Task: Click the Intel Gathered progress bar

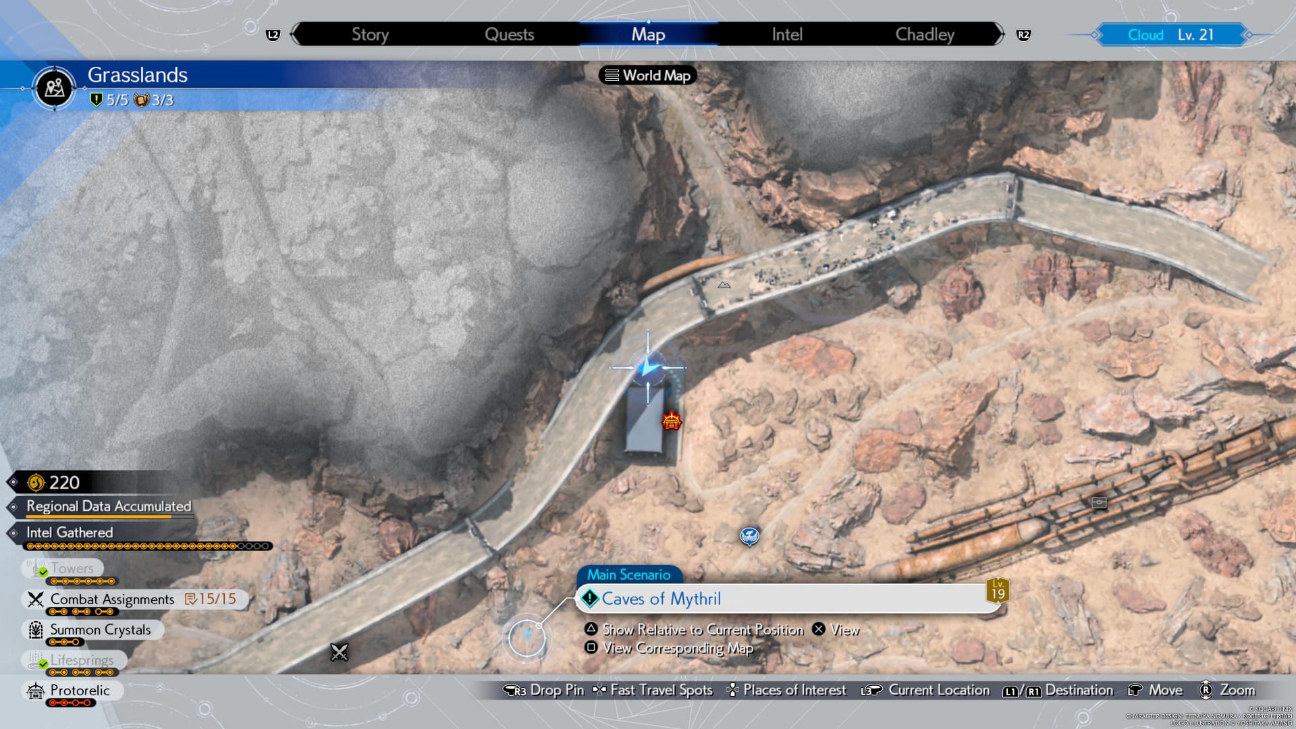Action: click(148, 545)
